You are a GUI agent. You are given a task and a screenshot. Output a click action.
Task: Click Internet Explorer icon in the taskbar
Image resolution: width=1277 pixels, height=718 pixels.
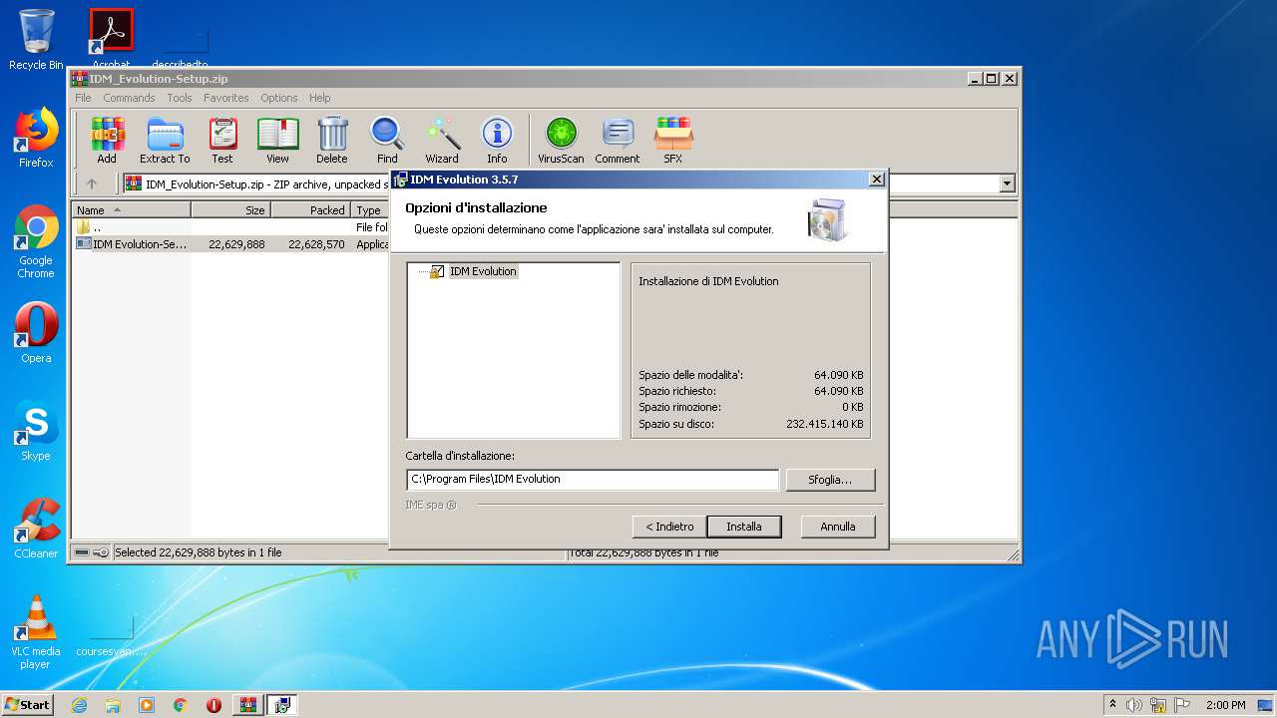click(x=80, y=705)
